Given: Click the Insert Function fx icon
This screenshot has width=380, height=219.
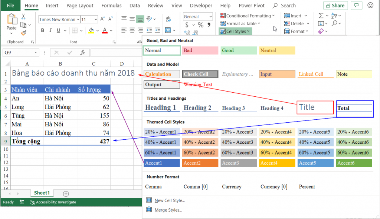Looking at the screenshot, I should point(82,53).
